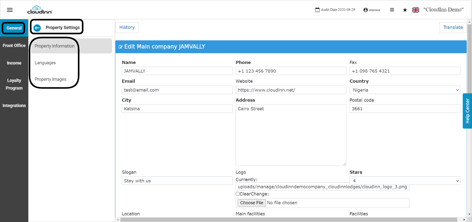Select the General sidebar tab

point(14,28)
